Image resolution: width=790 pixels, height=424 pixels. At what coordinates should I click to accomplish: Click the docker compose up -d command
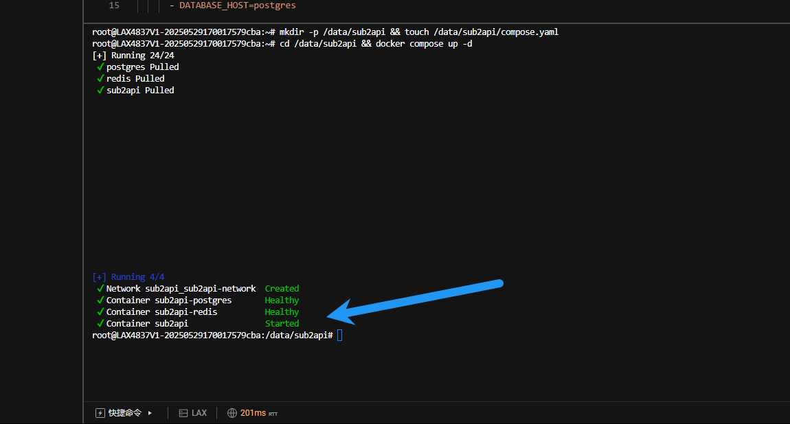coord(424,43)
